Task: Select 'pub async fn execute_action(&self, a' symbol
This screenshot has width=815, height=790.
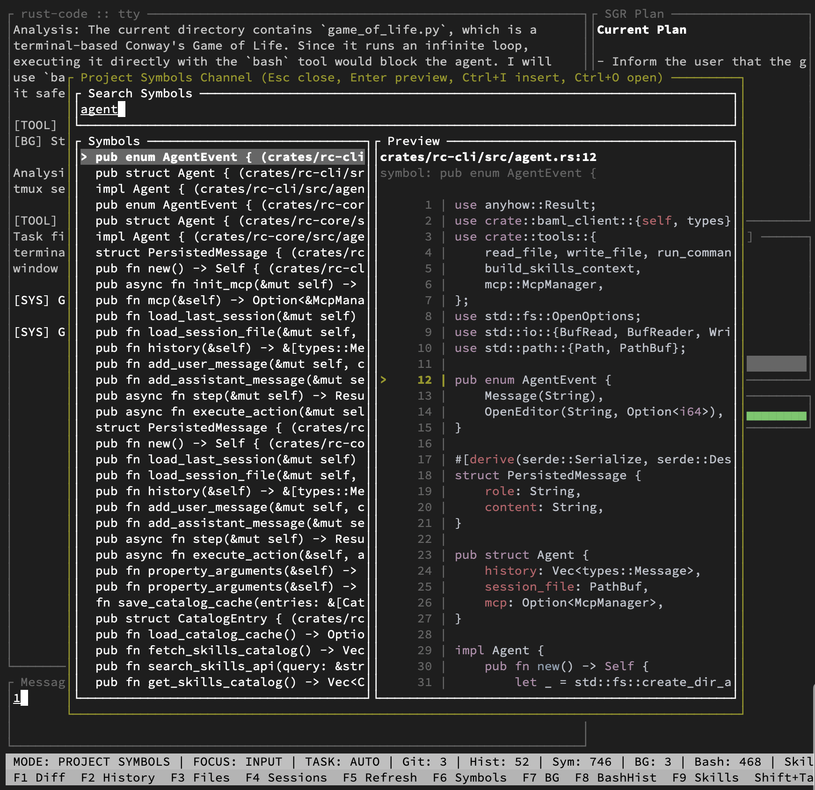Action: coord(223,555)
